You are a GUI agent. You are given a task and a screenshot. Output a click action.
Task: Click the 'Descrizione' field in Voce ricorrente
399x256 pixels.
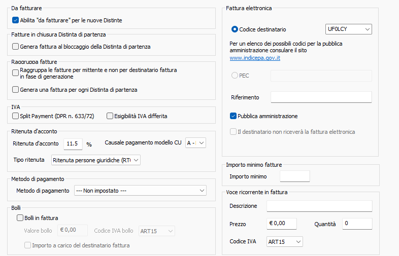coord(319,206)
